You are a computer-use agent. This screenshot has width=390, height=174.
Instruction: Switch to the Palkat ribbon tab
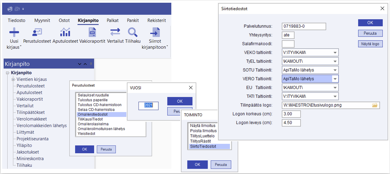pos(112,20)
